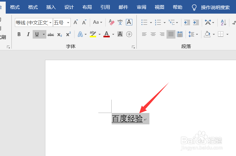Viewport: 236px width, 156px height.
Task: Open font color dropdown arrow
Action: [x=113, y=34]
